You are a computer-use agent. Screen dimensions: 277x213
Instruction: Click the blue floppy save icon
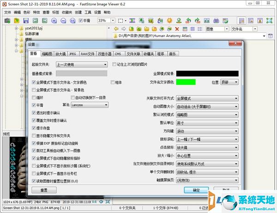[26, 21]
